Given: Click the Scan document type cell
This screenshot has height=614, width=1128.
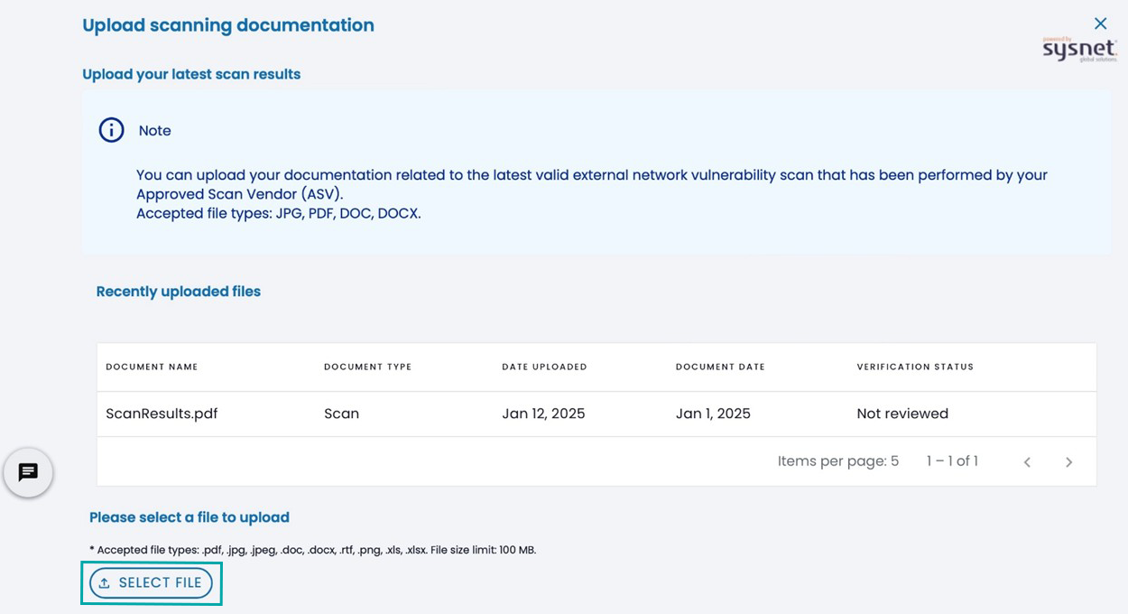Looking at the screenshot, I should 341,414.
